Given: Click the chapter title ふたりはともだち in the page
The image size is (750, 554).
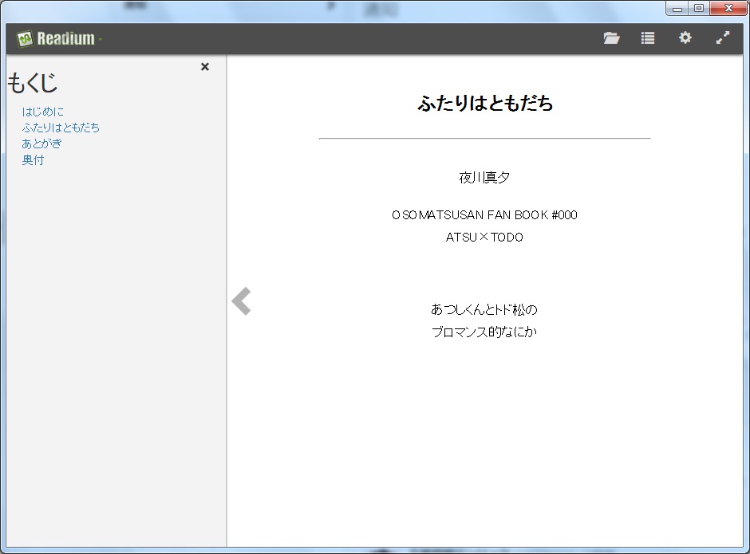Looking at the screenshot, I should coord(483,104).
